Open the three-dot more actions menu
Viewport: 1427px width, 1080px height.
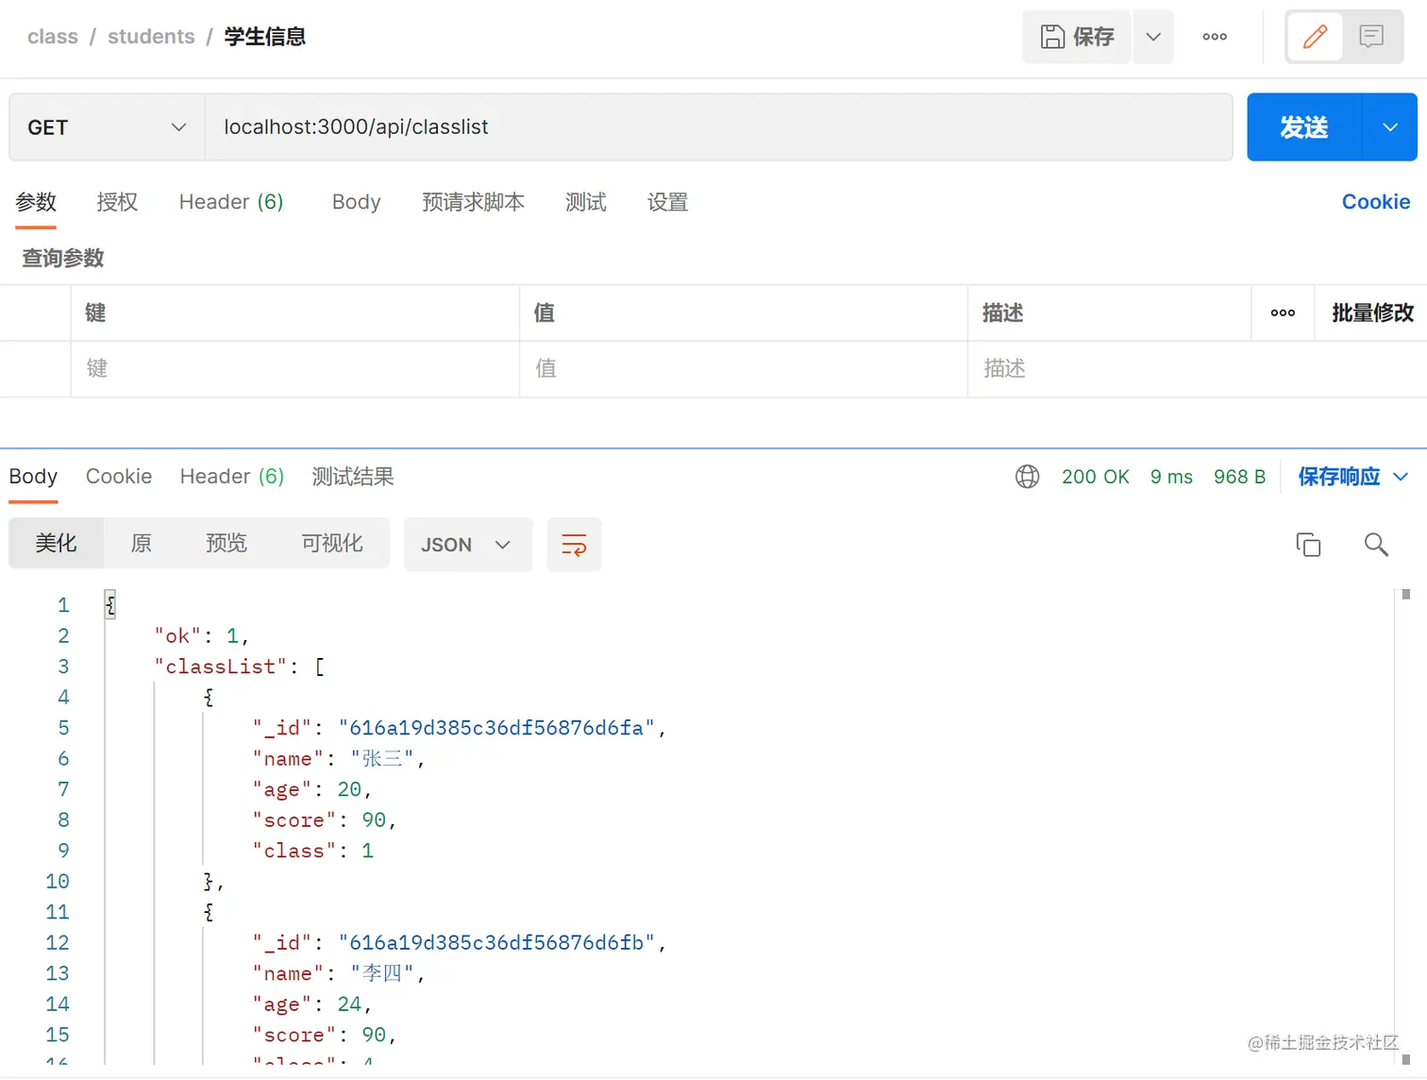pos(1215,37)
